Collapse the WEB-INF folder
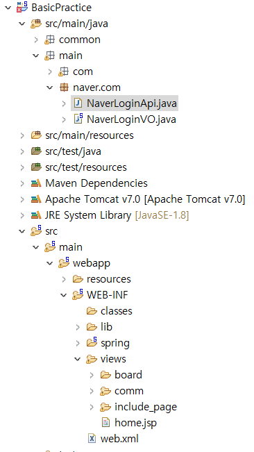This screenshot has width=254, height=452. point(64,295)
